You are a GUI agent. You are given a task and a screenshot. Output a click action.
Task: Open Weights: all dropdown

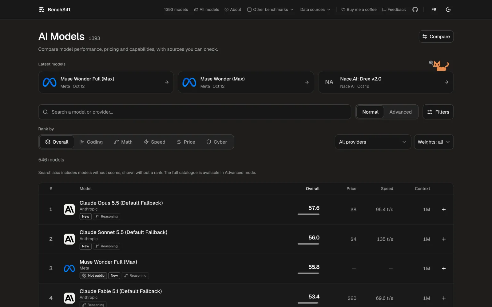click(434, 142)
